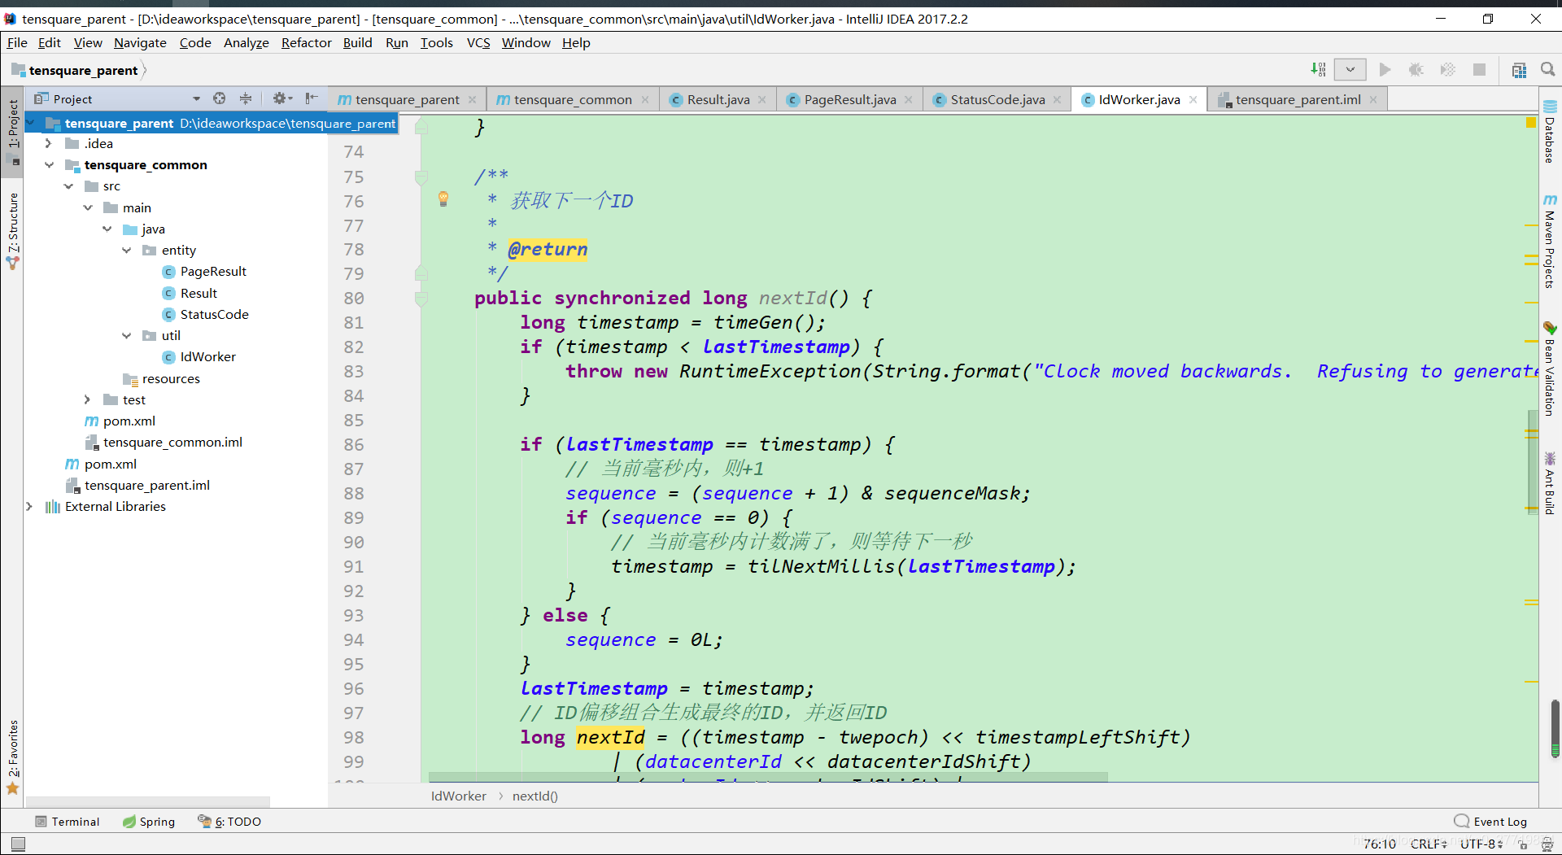
Task: Toggle read-only lock icon in status bar
Action: [x=1524, y=844]
